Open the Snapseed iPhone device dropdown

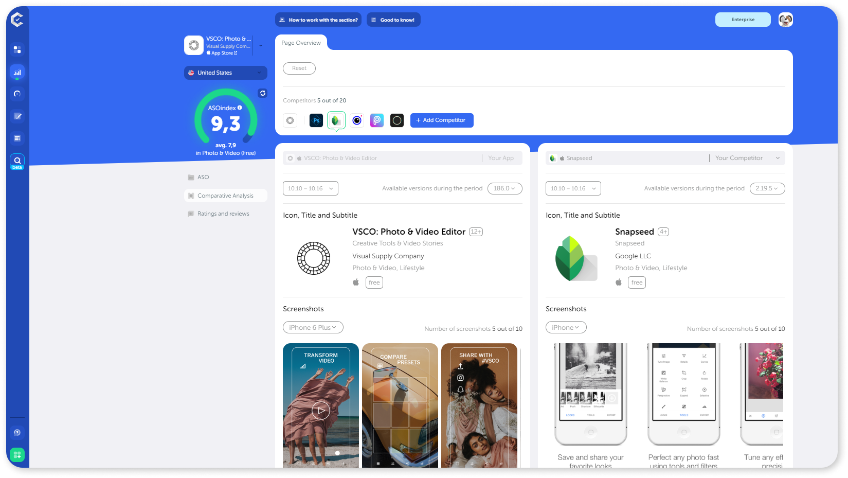point(566,327)
